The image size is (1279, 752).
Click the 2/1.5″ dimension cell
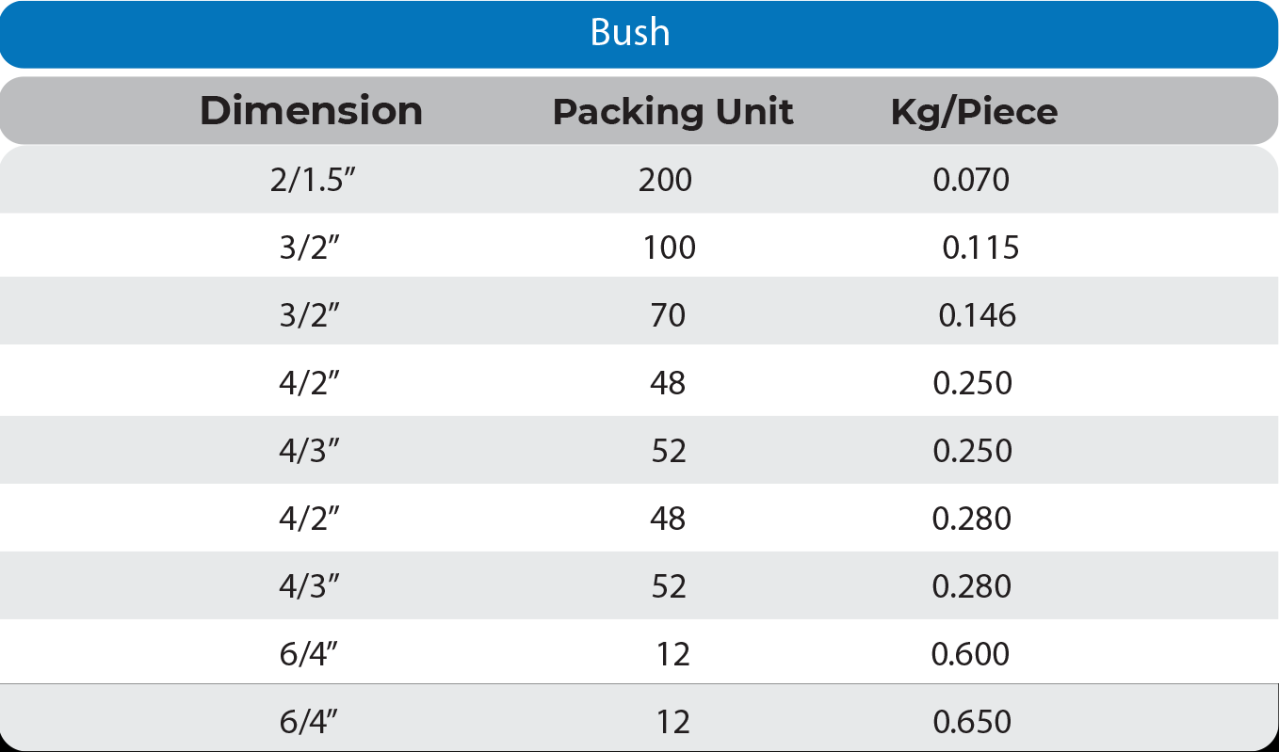click(312, 179)
